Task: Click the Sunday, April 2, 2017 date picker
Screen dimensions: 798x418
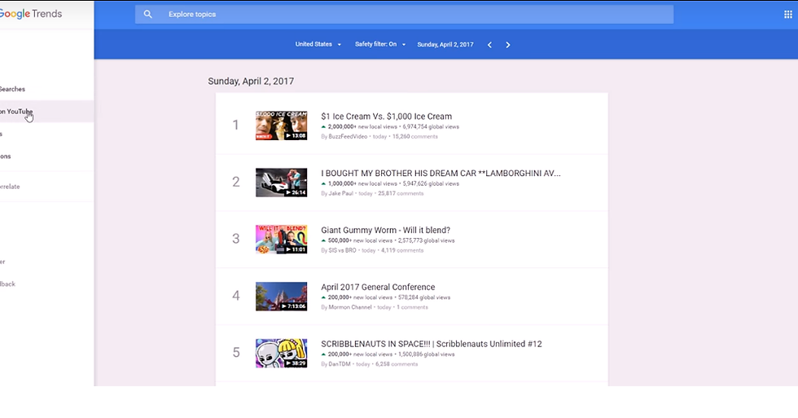Action: point(445,45)
